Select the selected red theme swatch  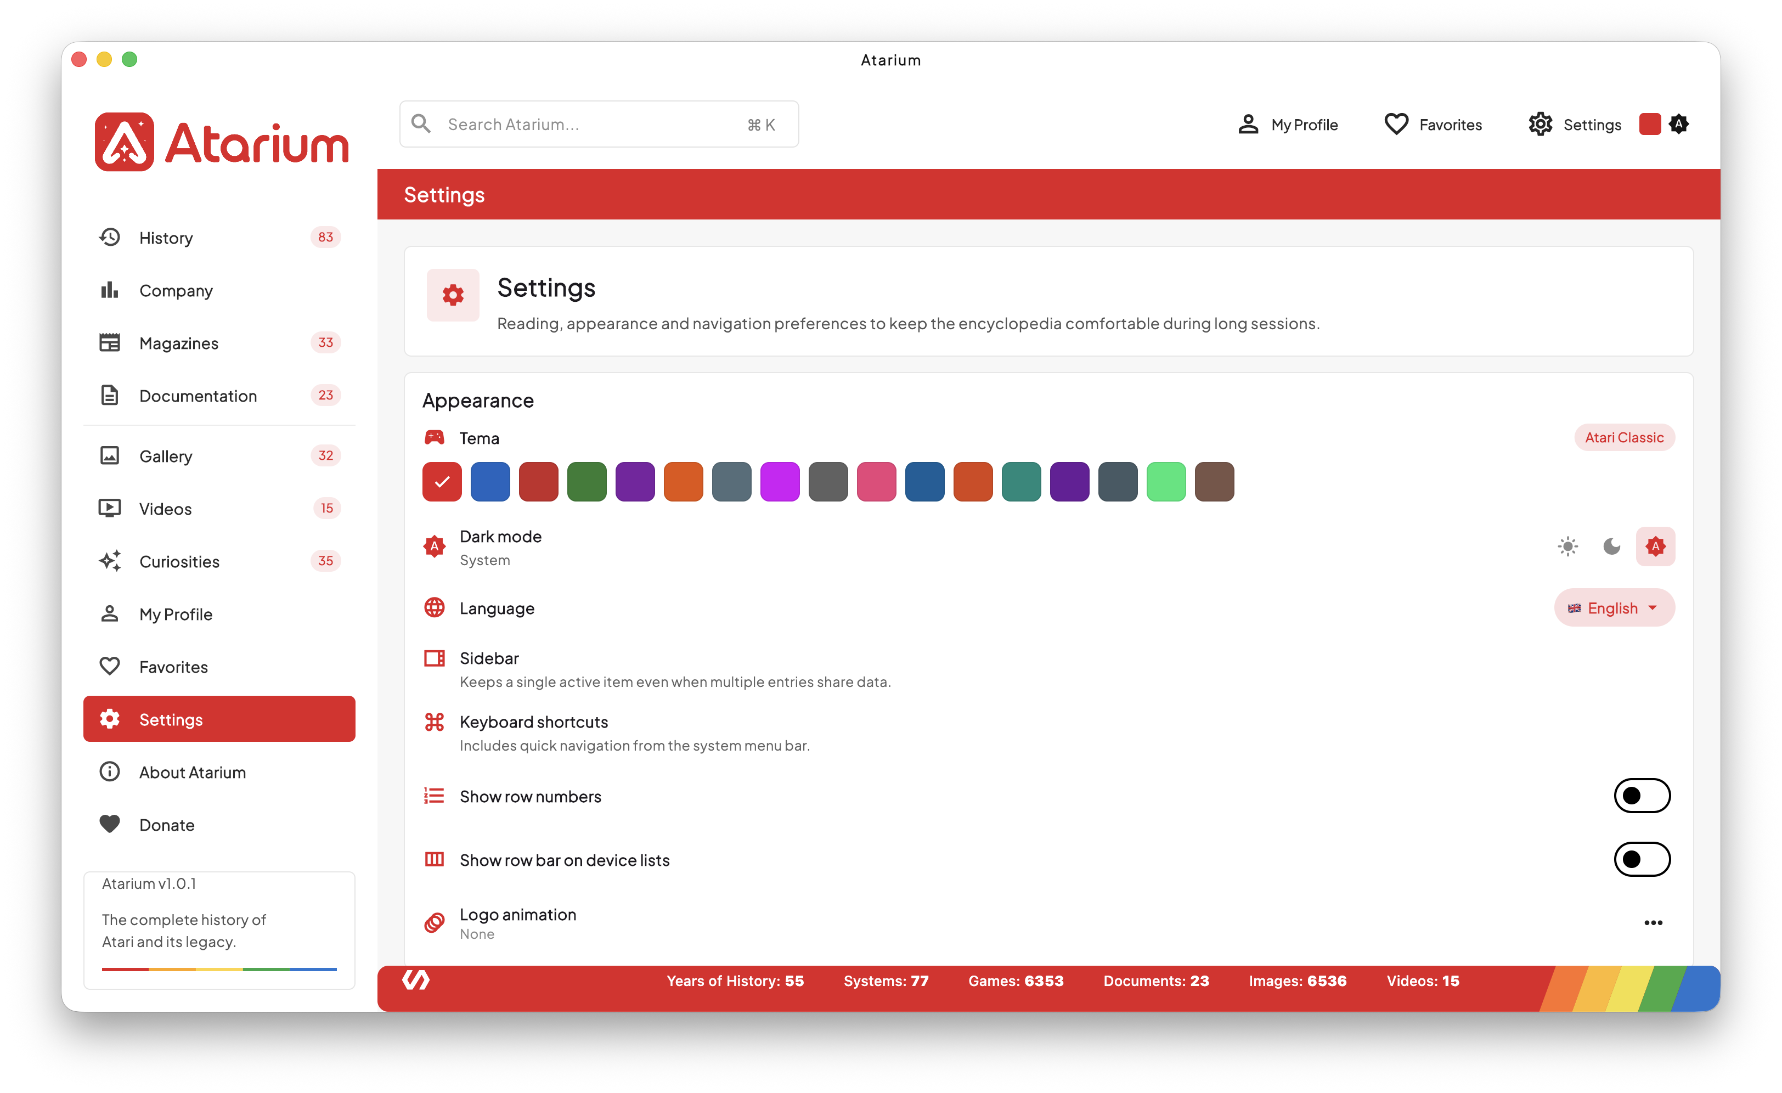click(x=442, y=482)
